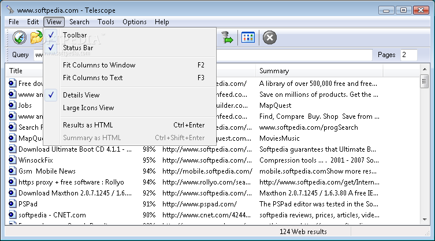This screenshot has width=435, height=241.
Task: Click the A library of over 500,000 summary
Action: tap(318, 84)
